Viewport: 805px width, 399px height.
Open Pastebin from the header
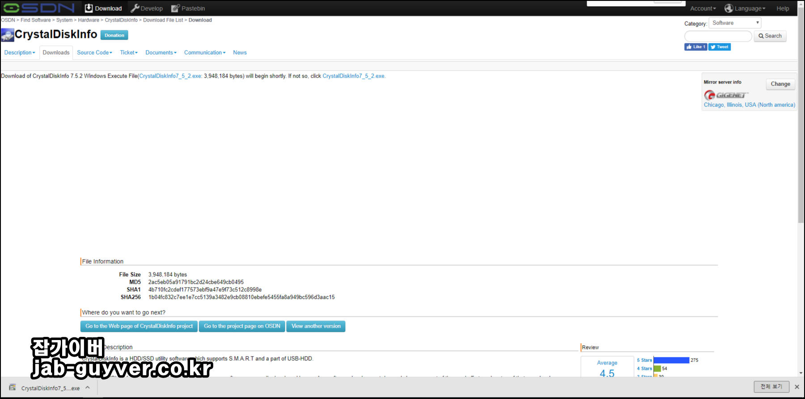click(x=188, y=8)
